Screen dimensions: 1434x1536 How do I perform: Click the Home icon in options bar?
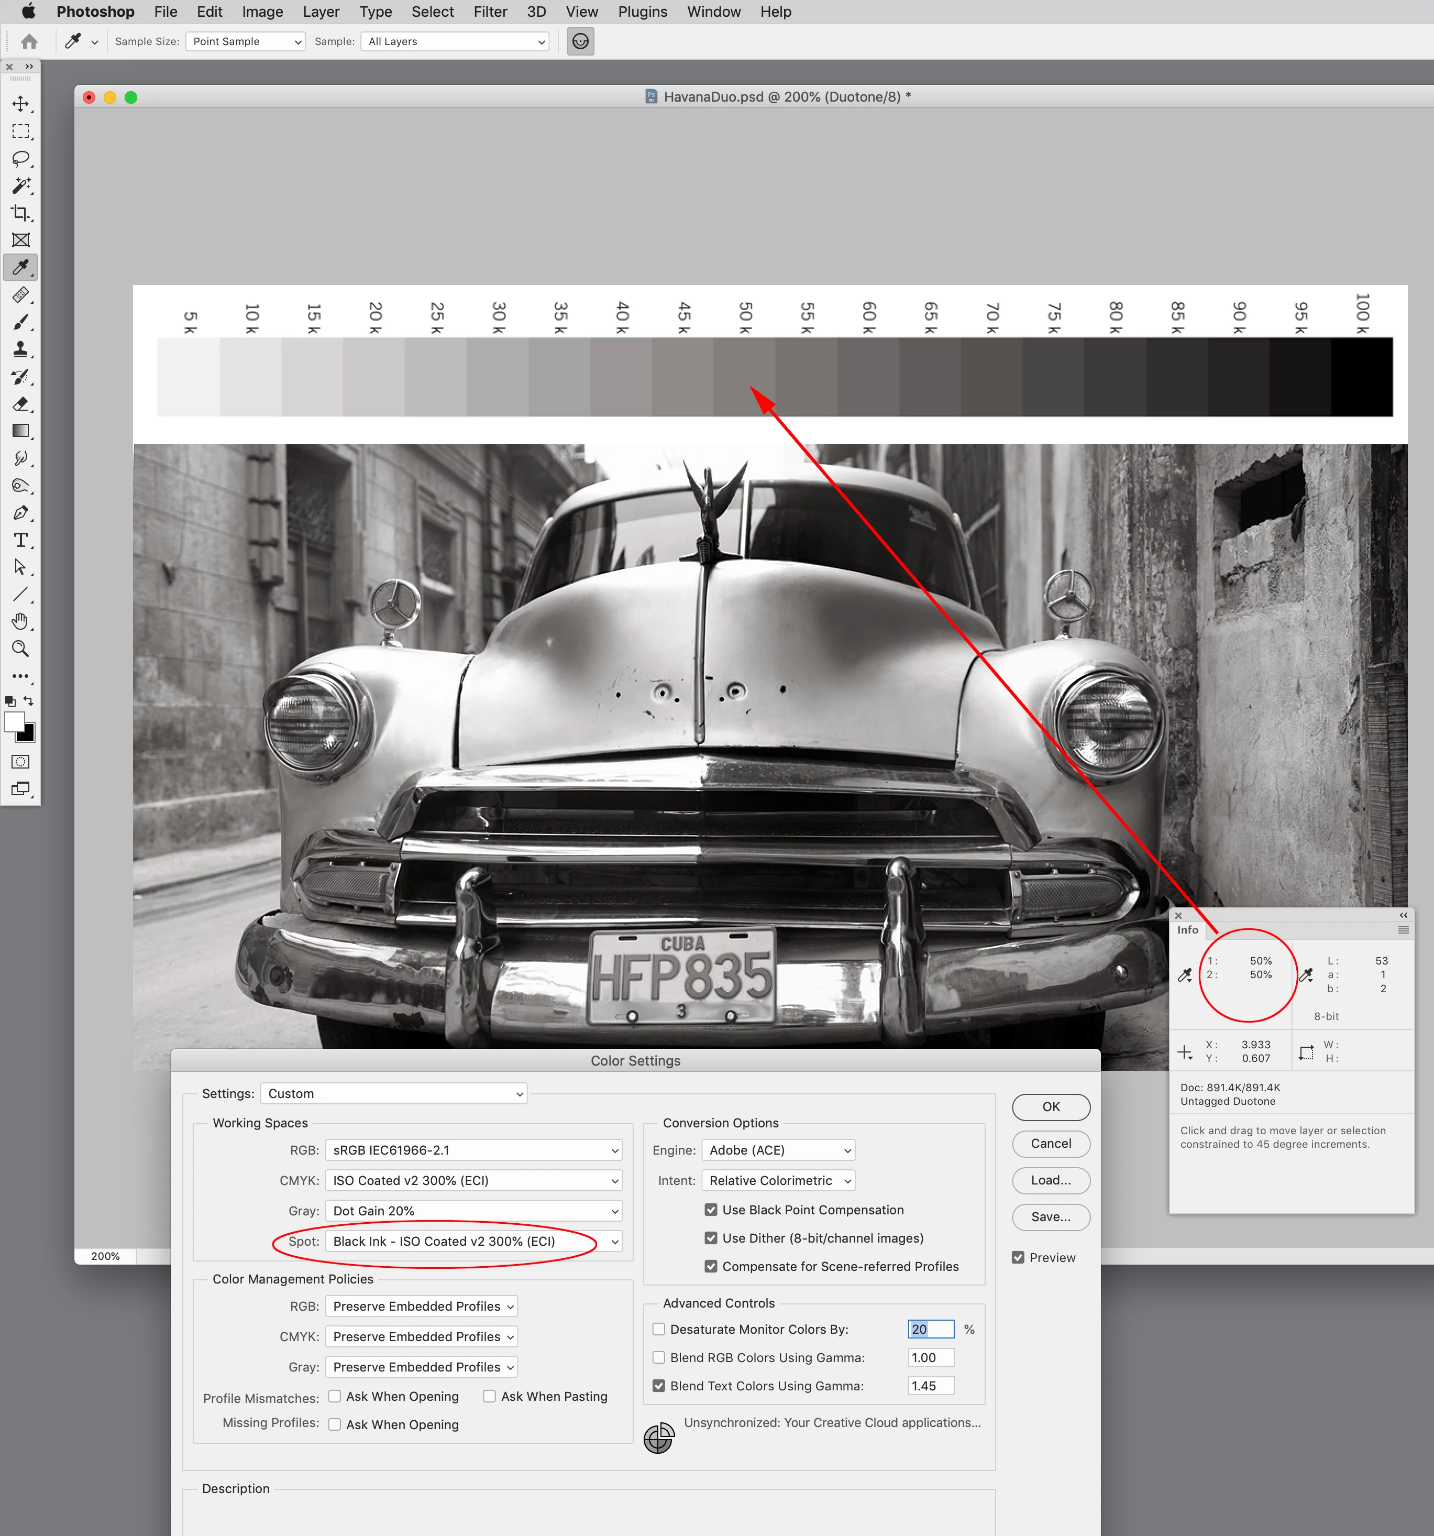coord(29,42)
